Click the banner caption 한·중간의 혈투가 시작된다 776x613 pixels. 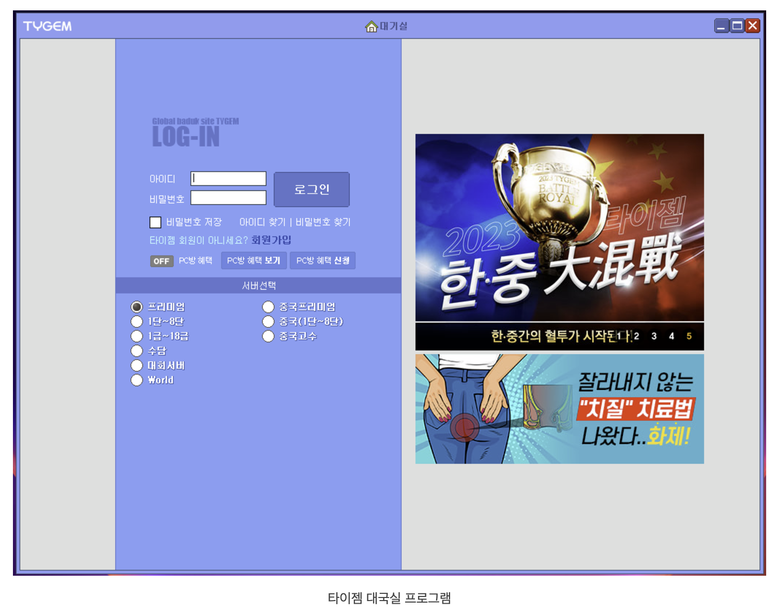point(561,337)
